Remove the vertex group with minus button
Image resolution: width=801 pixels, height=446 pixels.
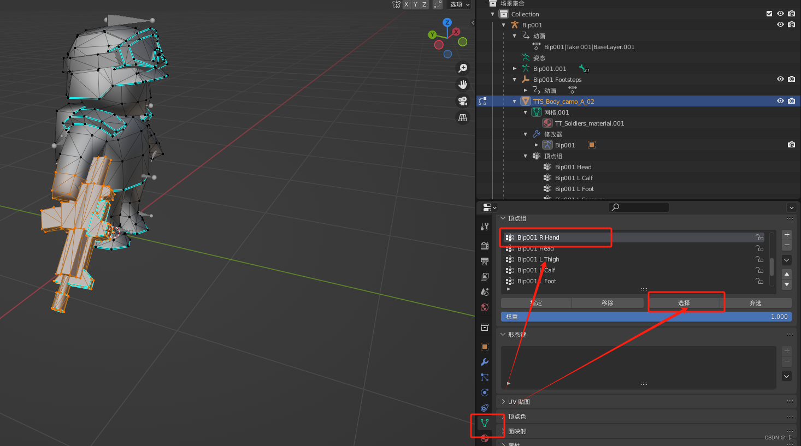click(787, 245)
